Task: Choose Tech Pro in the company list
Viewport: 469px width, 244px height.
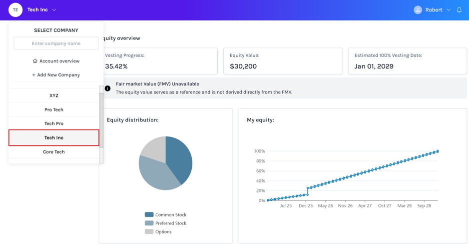Action: pyautogui.click(x=54, y=123)
